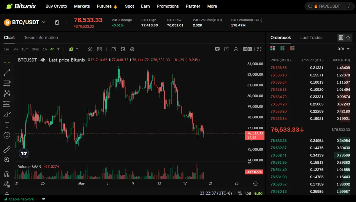356x202 pixels.
Task: Click the chart pop-out share icon
Action: (x=113, y=49)
